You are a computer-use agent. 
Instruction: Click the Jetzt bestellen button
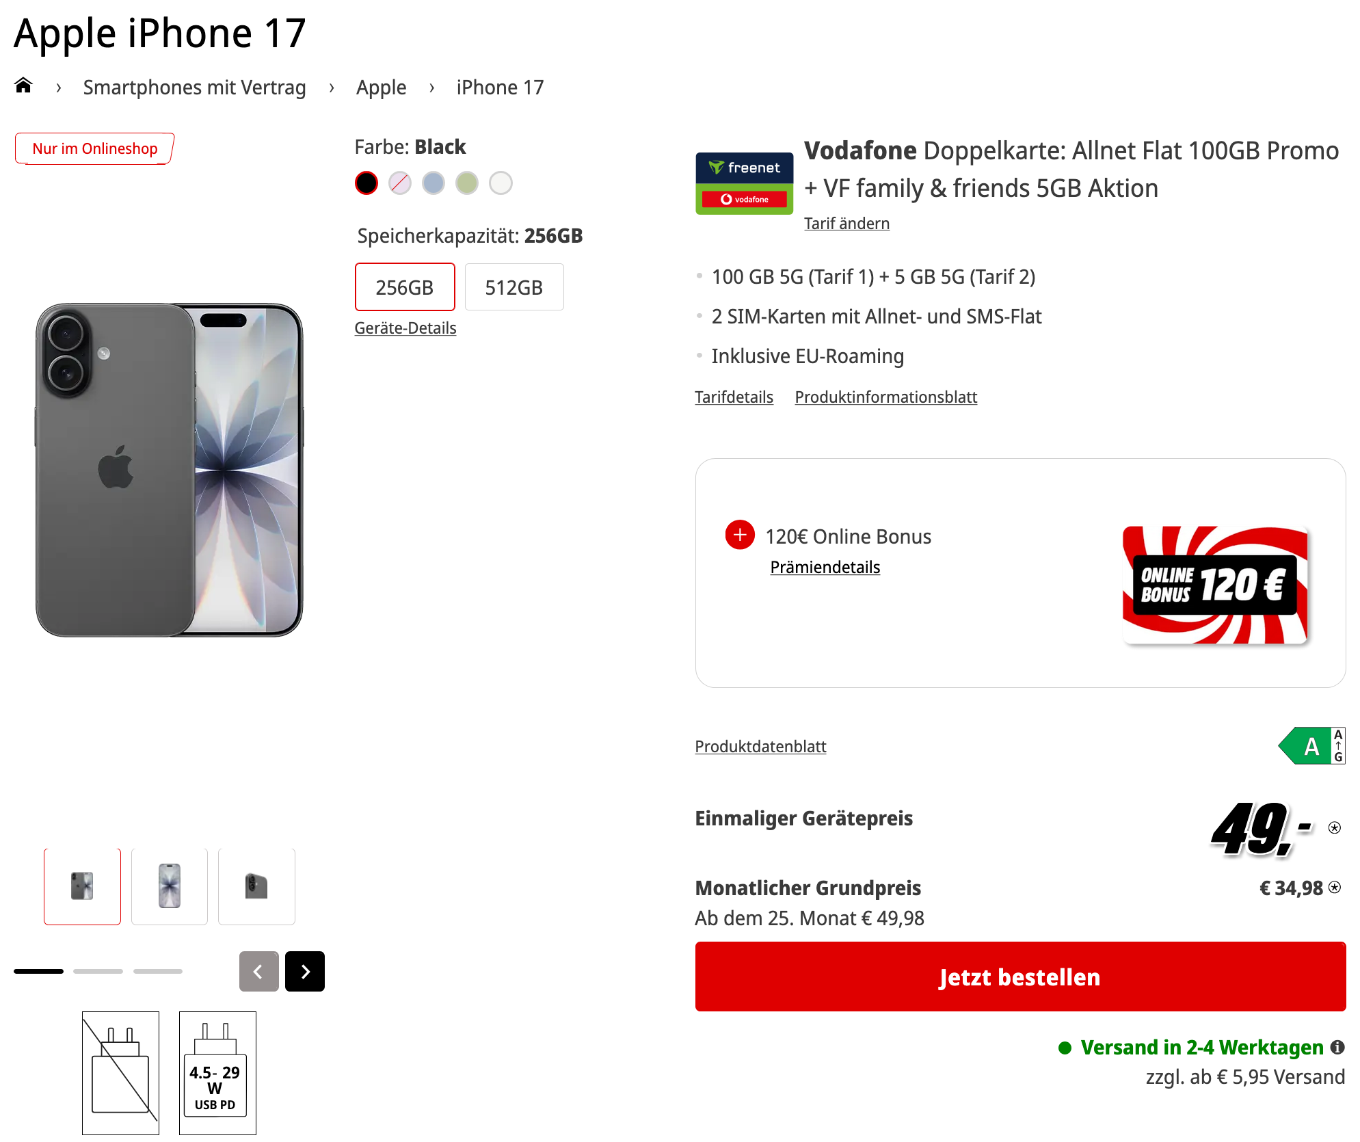click(x=1020, y=977)
